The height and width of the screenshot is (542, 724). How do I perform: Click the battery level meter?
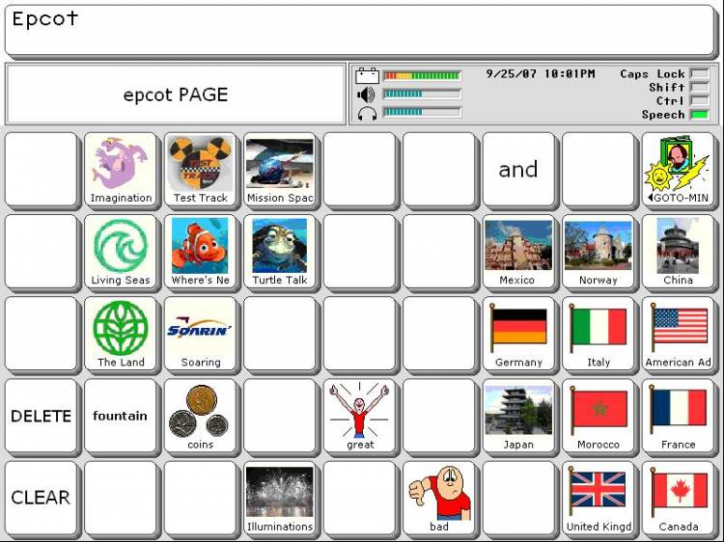pos(422,75)
